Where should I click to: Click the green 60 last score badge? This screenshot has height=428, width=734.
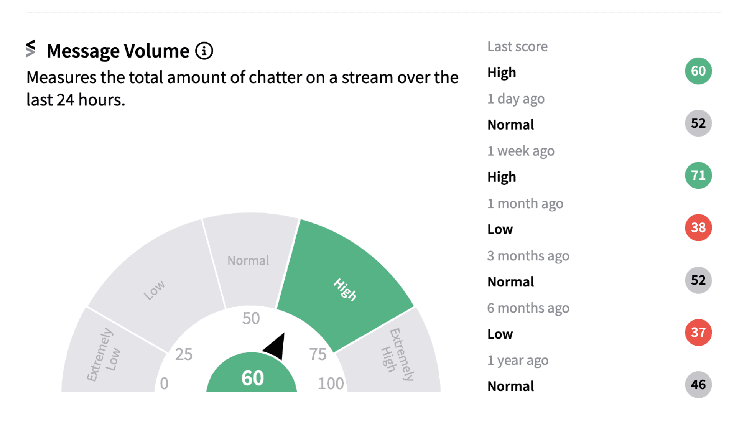click(x=698, y=71)
